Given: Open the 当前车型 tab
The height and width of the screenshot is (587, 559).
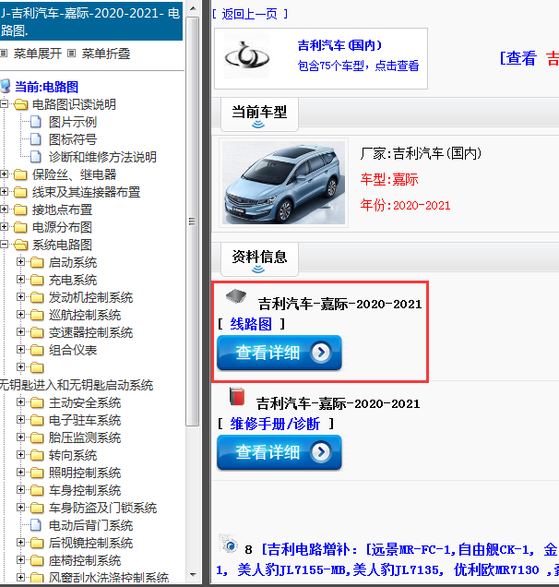Looking at the screenshot, I should [x=259, y=114].
